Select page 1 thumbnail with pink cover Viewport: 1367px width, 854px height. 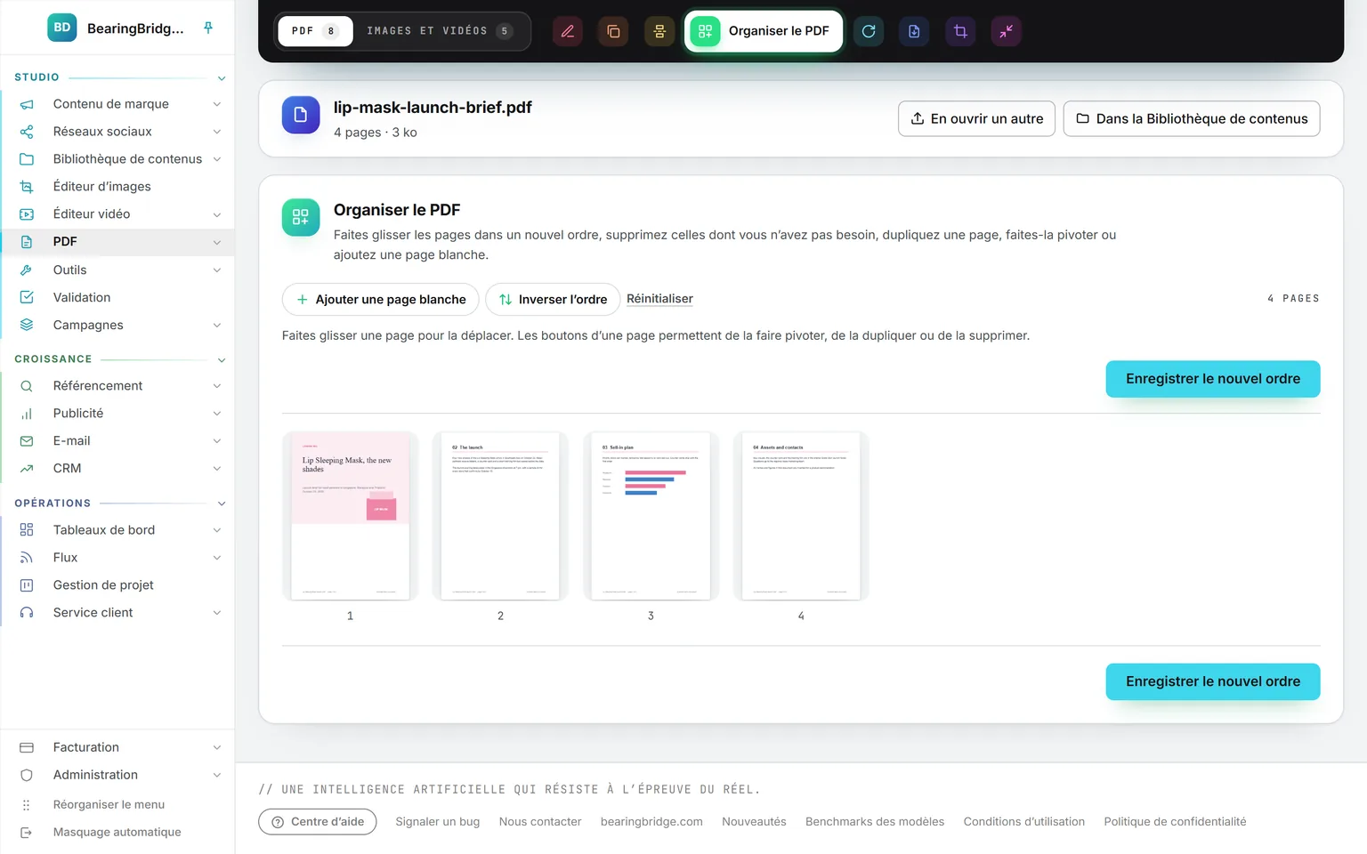(x=350, y=516)
